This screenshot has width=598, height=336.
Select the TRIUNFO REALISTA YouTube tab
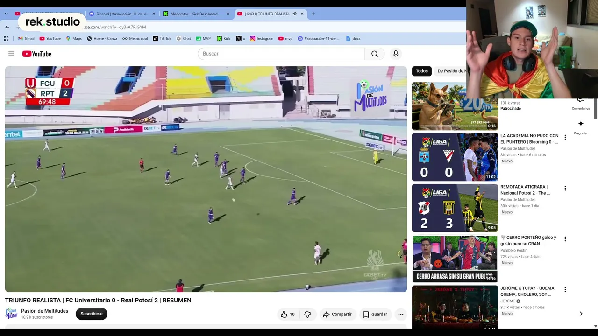pyautogui.click(x=270, y=14)
